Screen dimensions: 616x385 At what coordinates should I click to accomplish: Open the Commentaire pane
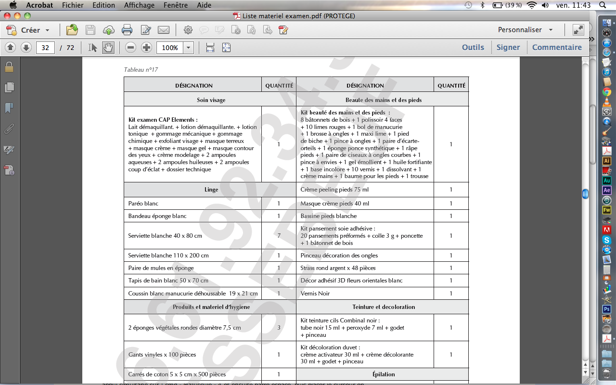pos(557,47)
